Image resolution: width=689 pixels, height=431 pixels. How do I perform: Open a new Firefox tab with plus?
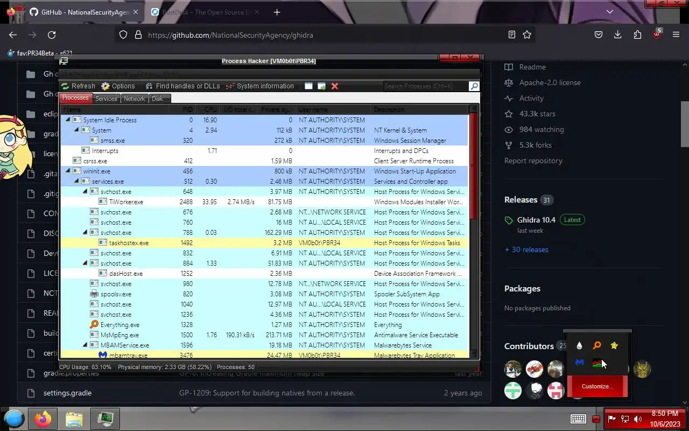click(277, 12)
